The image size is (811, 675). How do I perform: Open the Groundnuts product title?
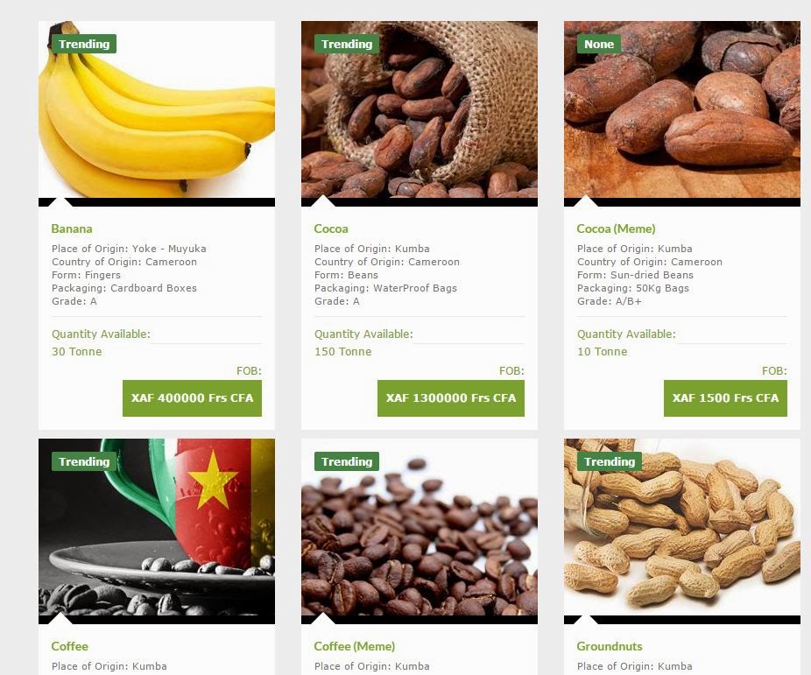tap(610, 646)
